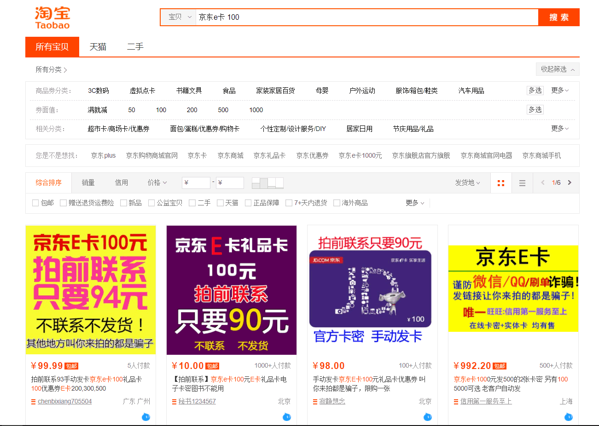Go to next results page arrow
Image resolution: width=599 pixels, height=426 pixels.
[x=570, y=182]
